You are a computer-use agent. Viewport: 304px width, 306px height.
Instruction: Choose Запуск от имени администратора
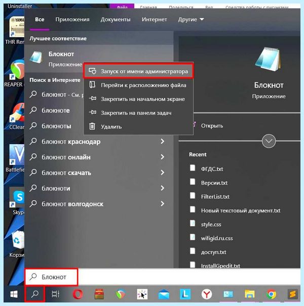pos(138,71)
